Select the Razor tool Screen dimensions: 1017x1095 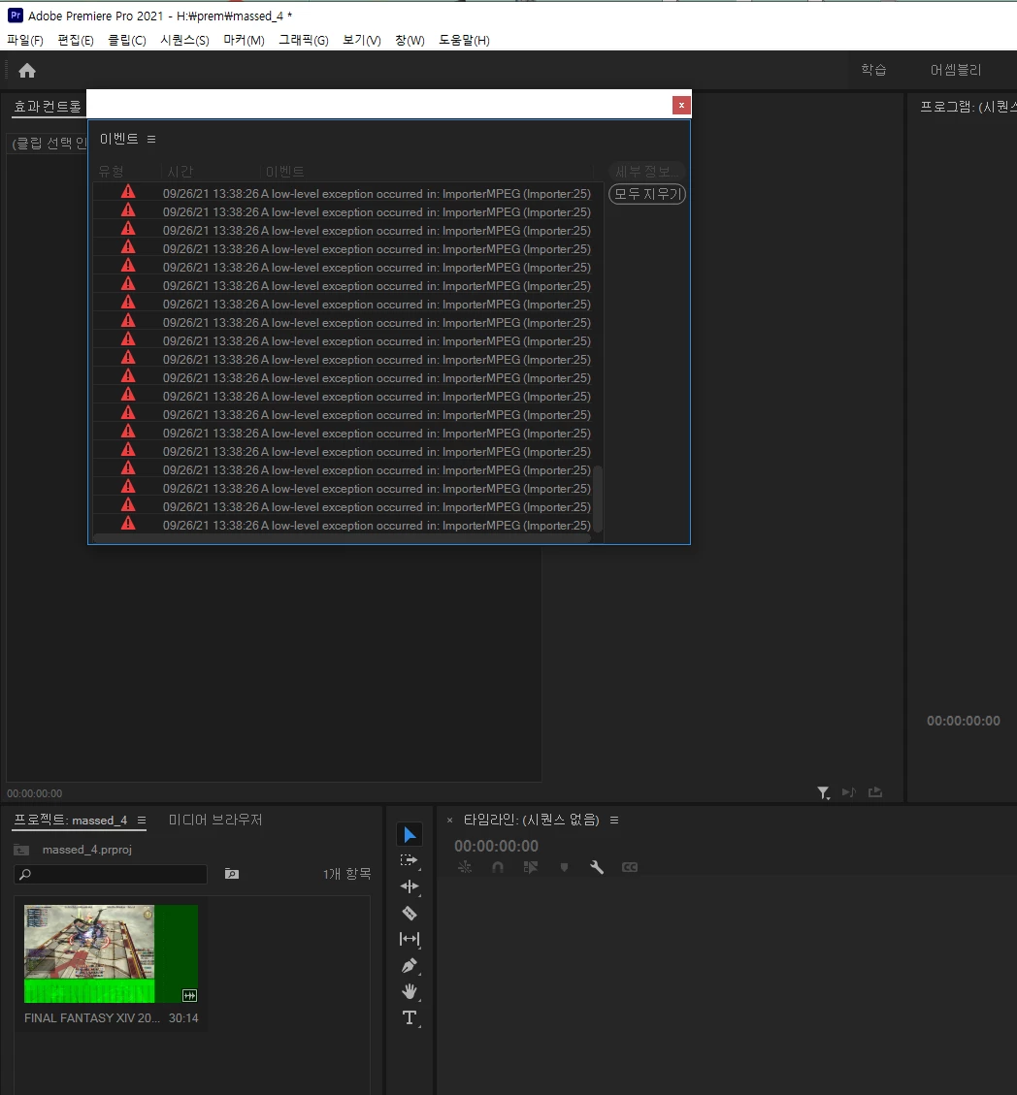tap(410, 913)
